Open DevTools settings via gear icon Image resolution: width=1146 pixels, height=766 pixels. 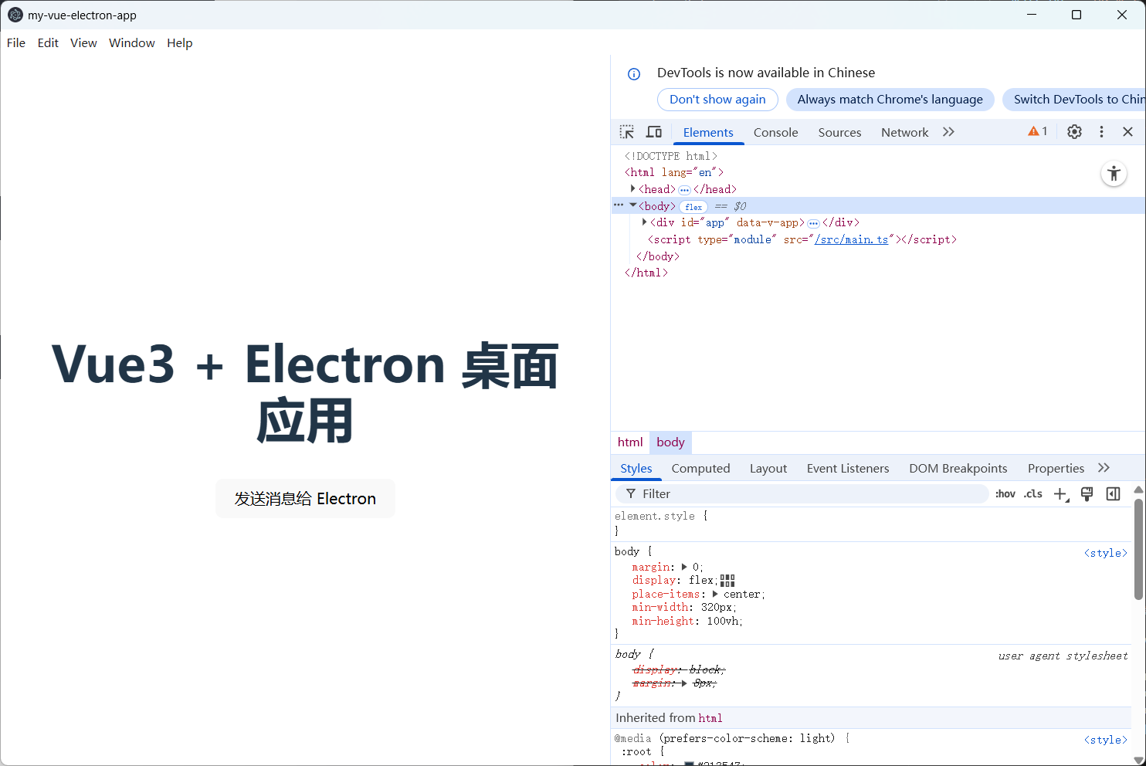point(1074,131)
